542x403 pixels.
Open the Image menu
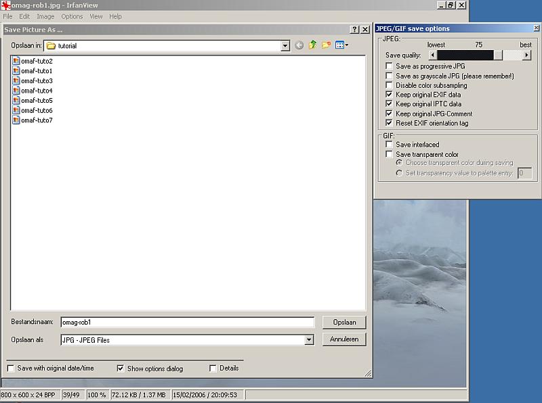coord(45,16)
